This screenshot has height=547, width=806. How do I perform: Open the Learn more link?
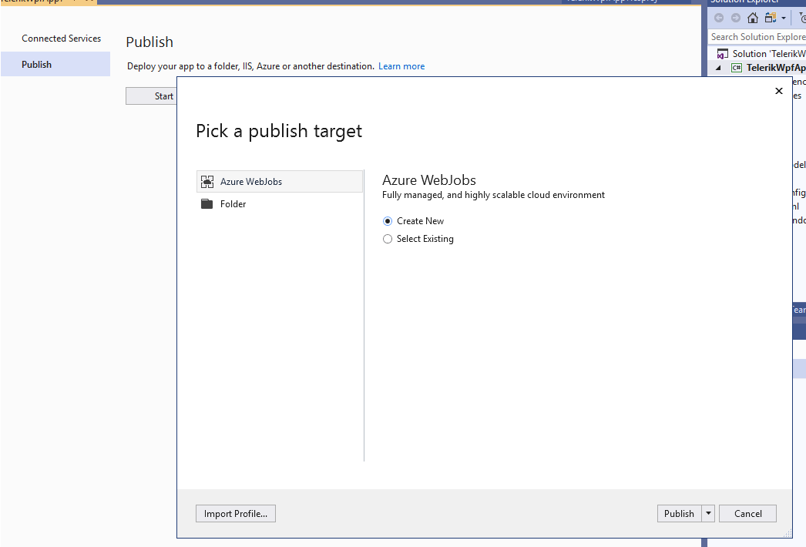point(401,66)
